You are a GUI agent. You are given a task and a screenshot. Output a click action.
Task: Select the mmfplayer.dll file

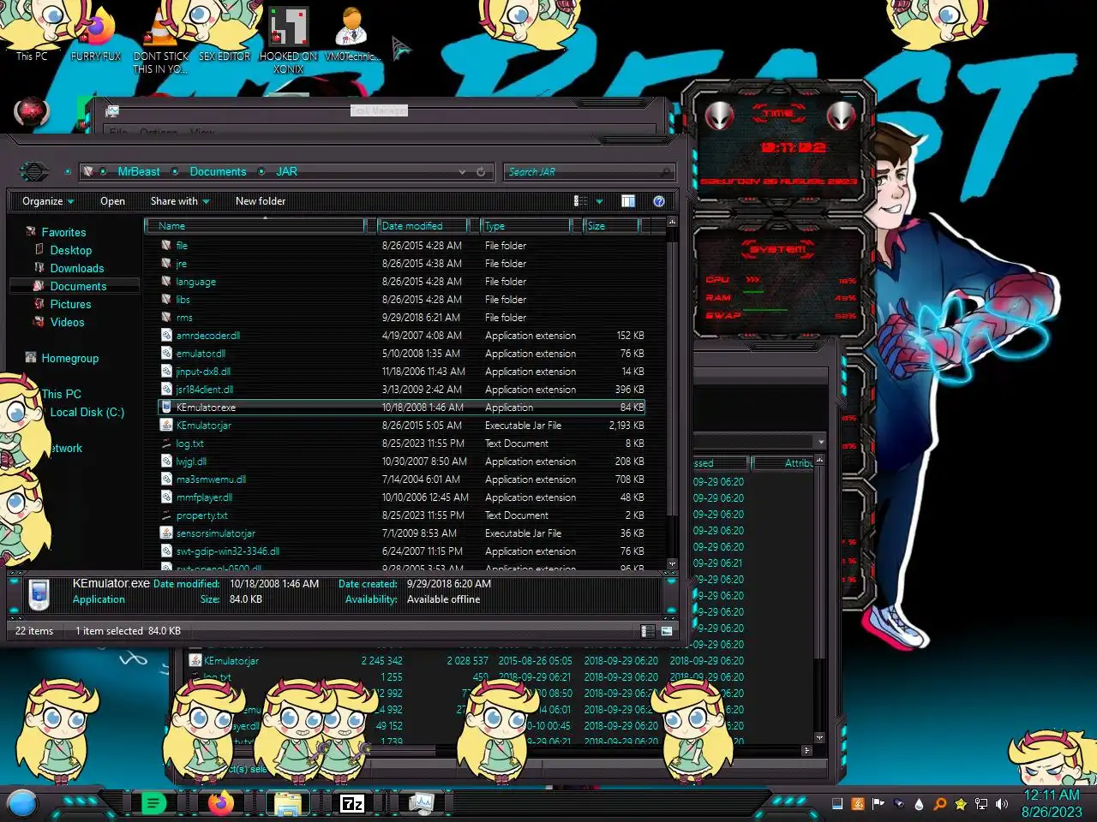pyautogui.click(x=204, y=497)
